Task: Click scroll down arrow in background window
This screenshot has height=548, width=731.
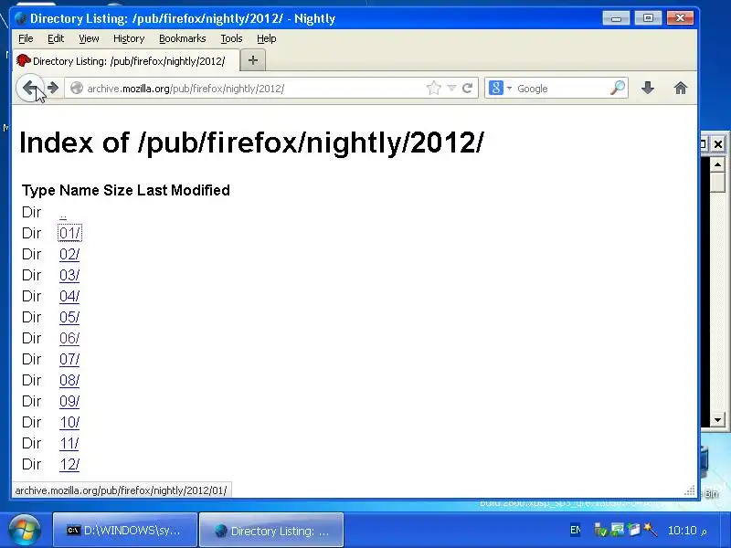Action: click(717, 419)
